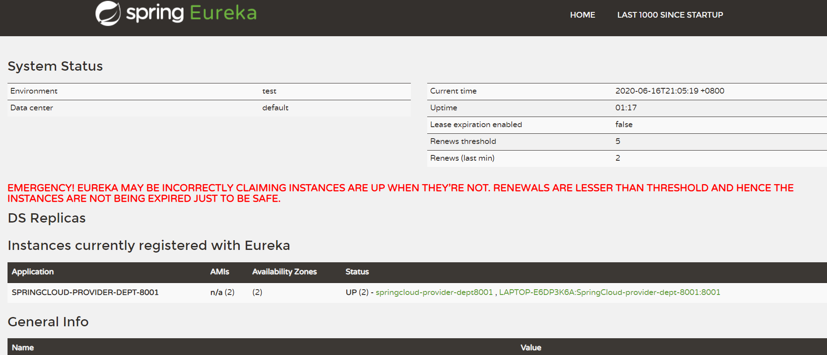Click the Renews (last min) value 2
Screen dimensions: 827x355
click(x=618, y=158)
